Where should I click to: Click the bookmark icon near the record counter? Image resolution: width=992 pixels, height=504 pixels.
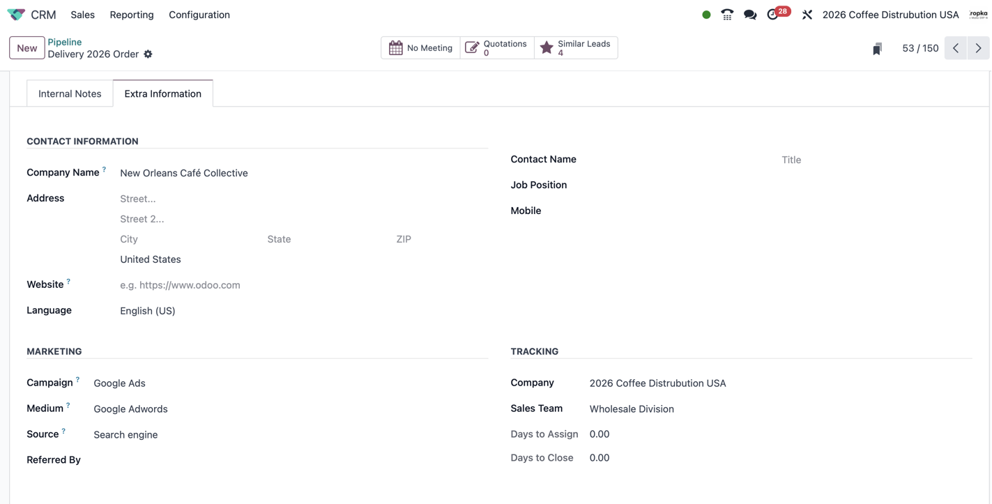click(x=877, y=49)
